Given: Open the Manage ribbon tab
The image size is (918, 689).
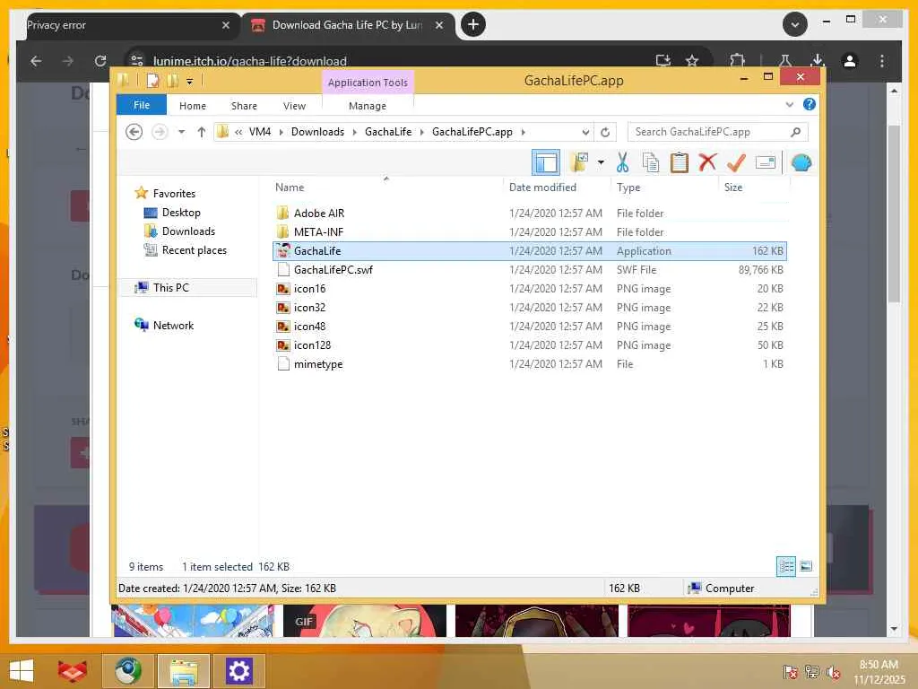Looking at the screenshot, I should point(367,106).
